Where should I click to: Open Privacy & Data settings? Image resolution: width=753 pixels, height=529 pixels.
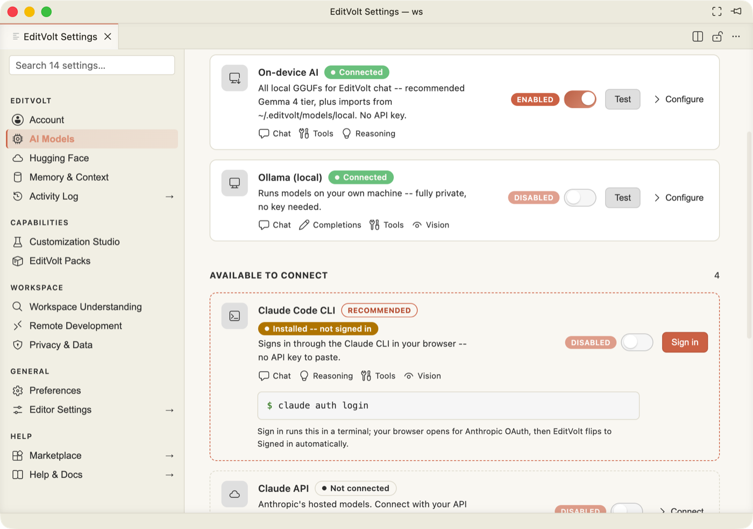click(x=92, y=345)
